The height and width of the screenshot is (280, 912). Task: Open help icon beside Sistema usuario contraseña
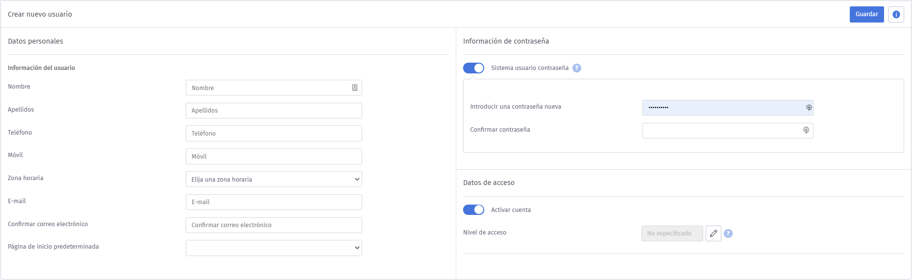(x=577, y=68)
